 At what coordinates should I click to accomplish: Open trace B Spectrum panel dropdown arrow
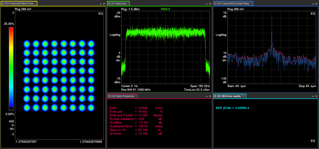(207, 4)
